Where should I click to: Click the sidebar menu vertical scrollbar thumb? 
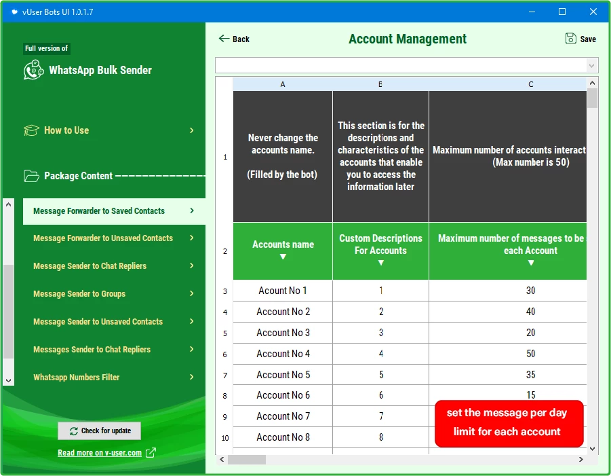pos(9,312)
